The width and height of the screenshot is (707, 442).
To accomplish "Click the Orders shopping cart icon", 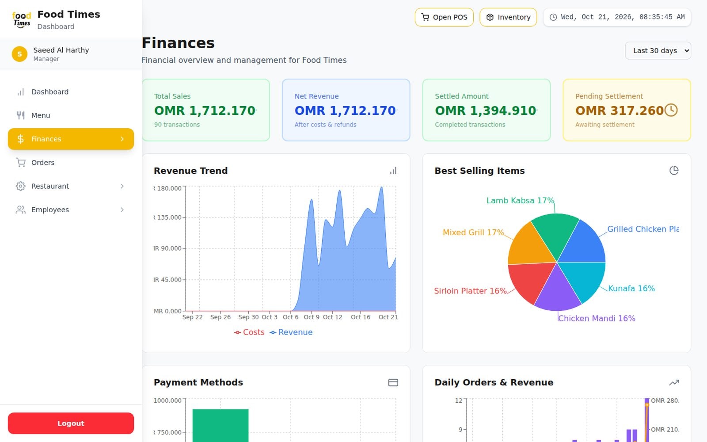I will [21, 162].
